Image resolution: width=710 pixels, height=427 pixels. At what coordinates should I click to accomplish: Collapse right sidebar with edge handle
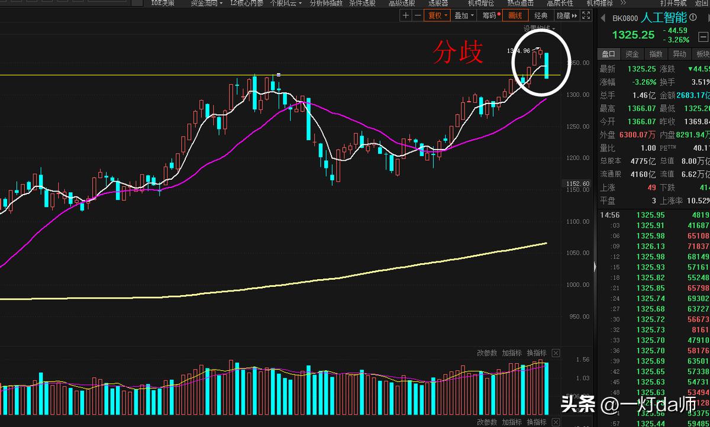[x=594, y=267]
